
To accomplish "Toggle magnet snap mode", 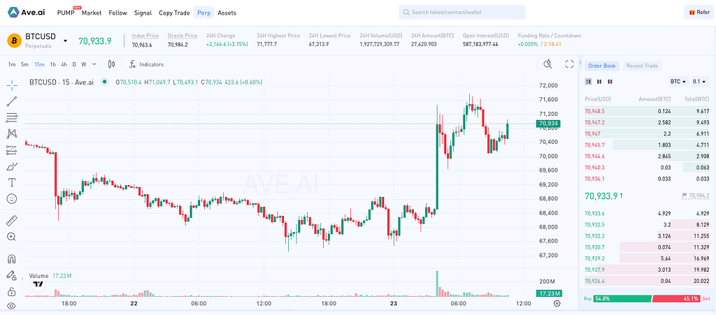I will (12, 259).
